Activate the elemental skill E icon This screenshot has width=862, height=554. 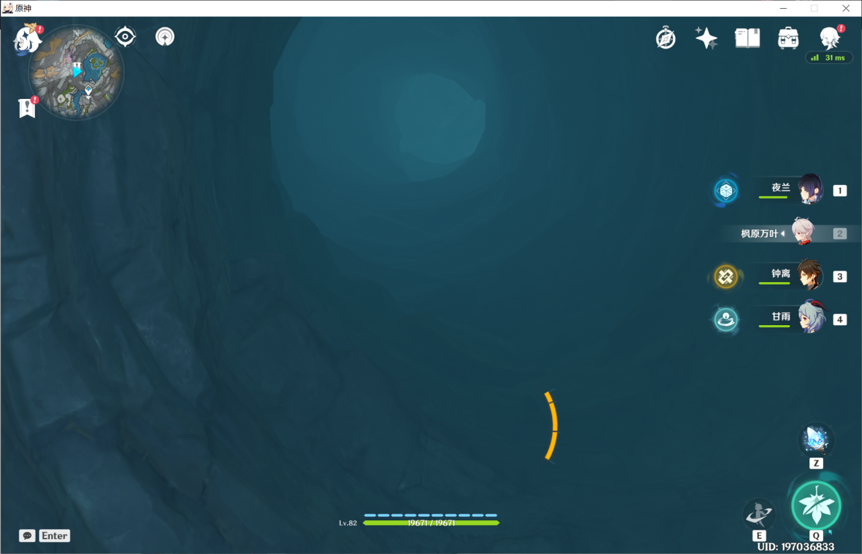(x=759, y=516)
